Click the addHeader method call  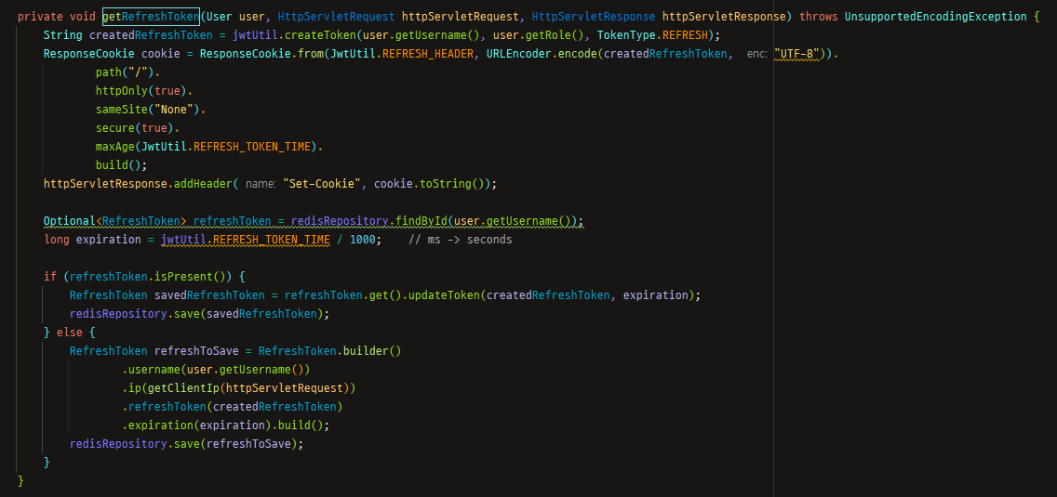coord(203,183)
